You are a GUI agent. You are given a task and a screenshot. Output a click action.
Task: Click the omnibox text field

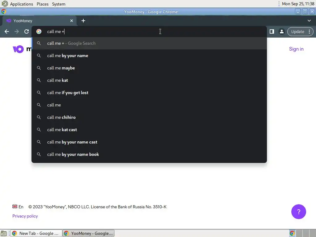click(x=149, y=31)
